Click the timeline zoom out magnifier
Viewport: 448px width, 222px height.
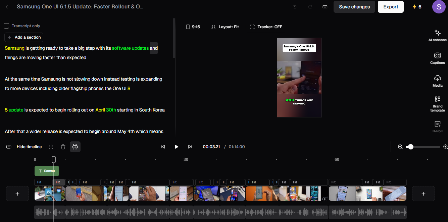(400, 147)
